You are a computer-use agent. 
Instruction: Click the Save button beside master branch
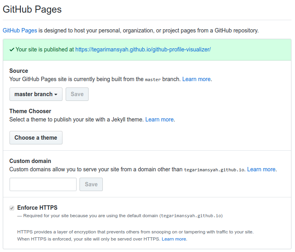click(x=77, y=94)
